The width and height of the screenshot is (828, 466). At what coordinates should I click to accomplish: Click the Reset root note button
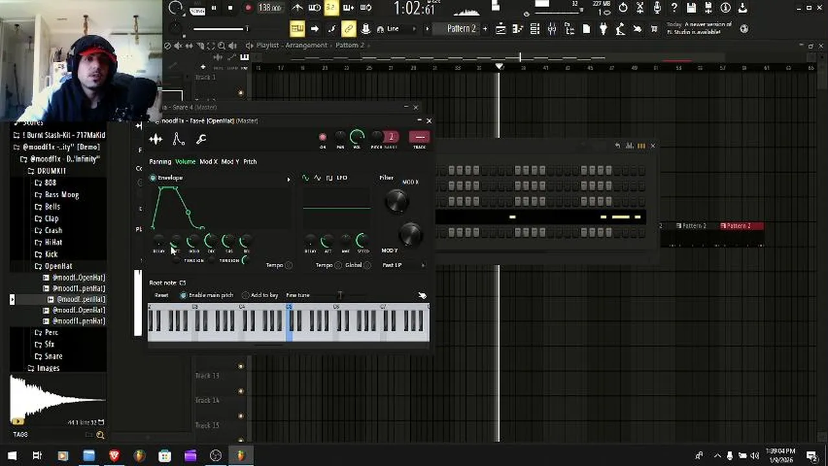point(161,295)
